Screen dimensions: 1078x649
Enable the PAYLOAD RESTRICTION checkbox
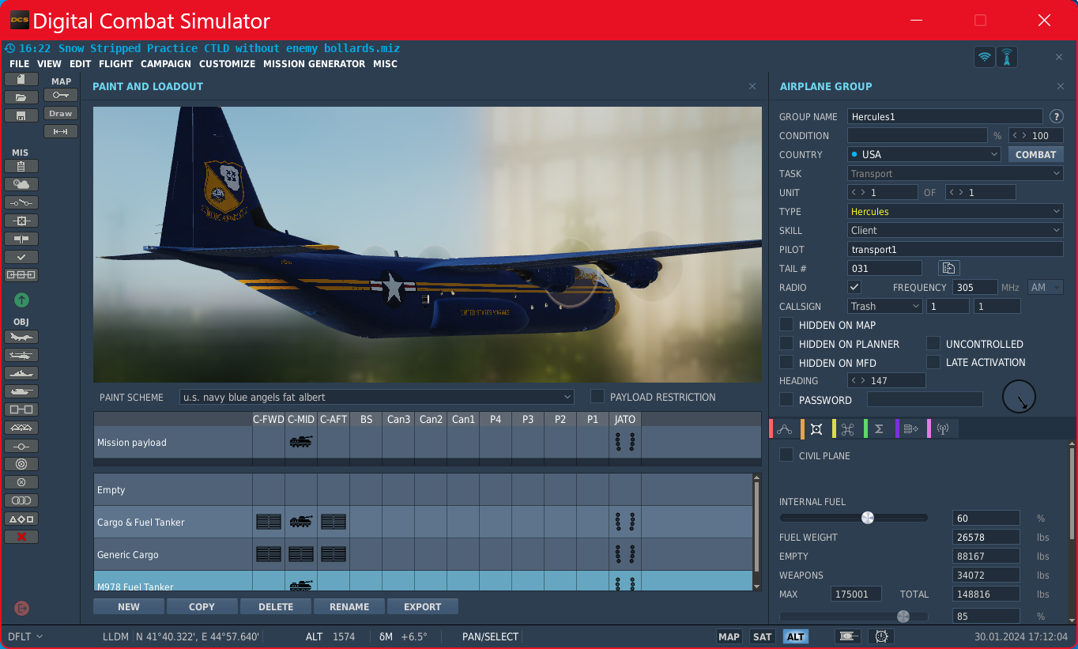pos(597,396)
